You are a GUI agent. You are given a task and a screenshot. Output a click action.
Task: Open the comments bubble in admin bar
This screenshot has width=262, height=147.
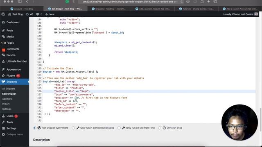click(39, 14)
